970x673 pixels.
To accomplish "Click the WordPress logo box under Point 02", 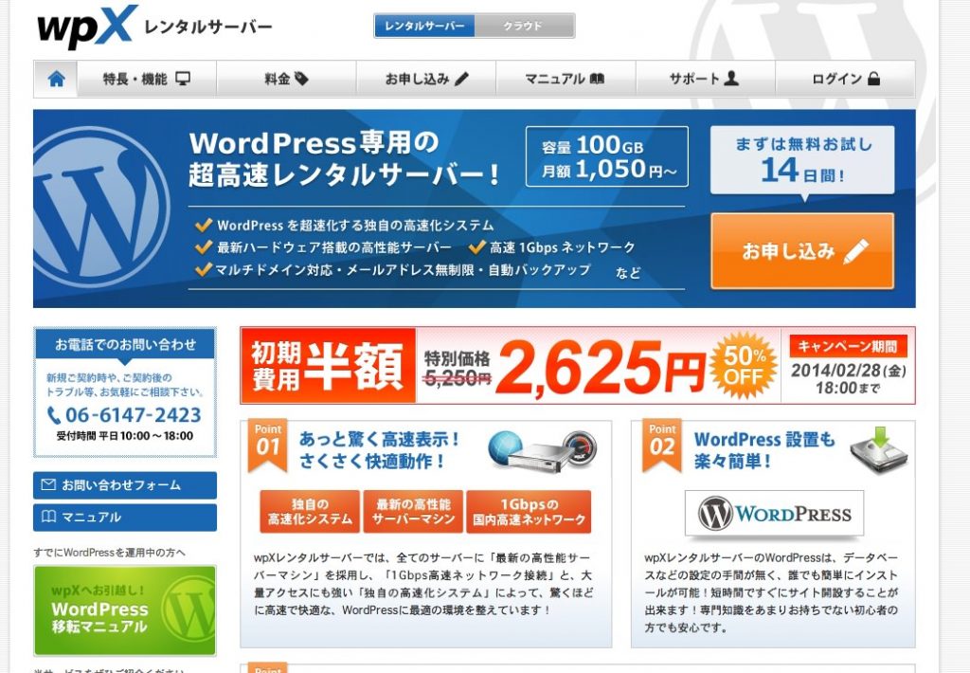I will click(x=775, y=513).
